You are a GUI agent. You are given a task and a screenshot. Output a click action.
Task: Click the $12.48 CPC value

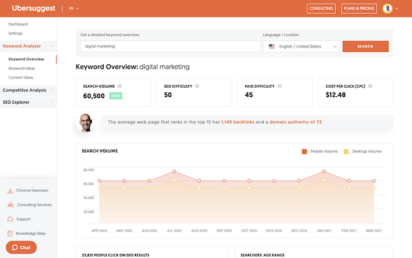click(x=335, y=95)
